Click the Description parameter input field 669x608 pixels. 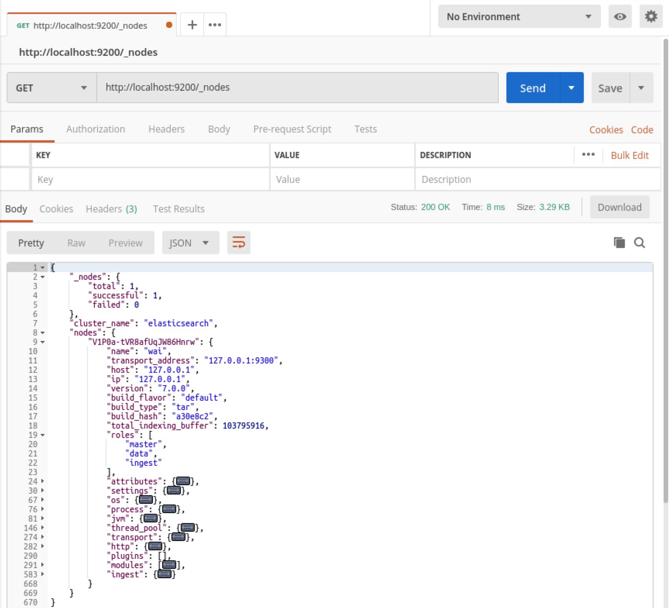click(537, 179)
